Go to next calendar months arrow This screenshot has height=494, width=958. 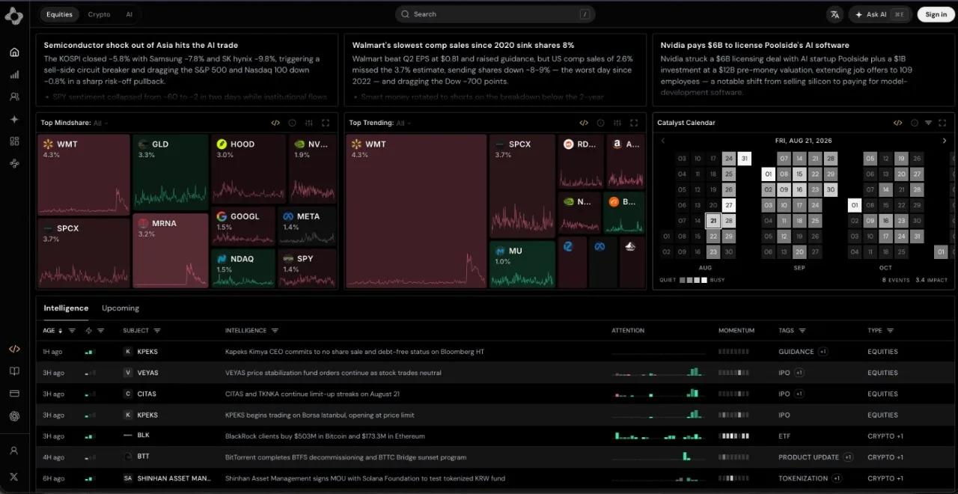coord(944,141)
